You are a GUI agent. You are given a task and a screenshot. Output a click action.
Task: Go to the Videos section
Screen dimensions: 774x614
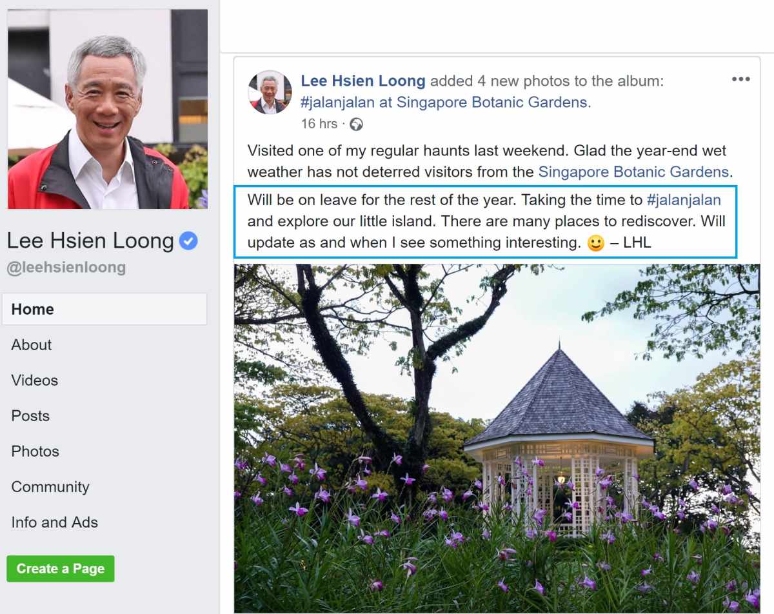coord(35,380)
